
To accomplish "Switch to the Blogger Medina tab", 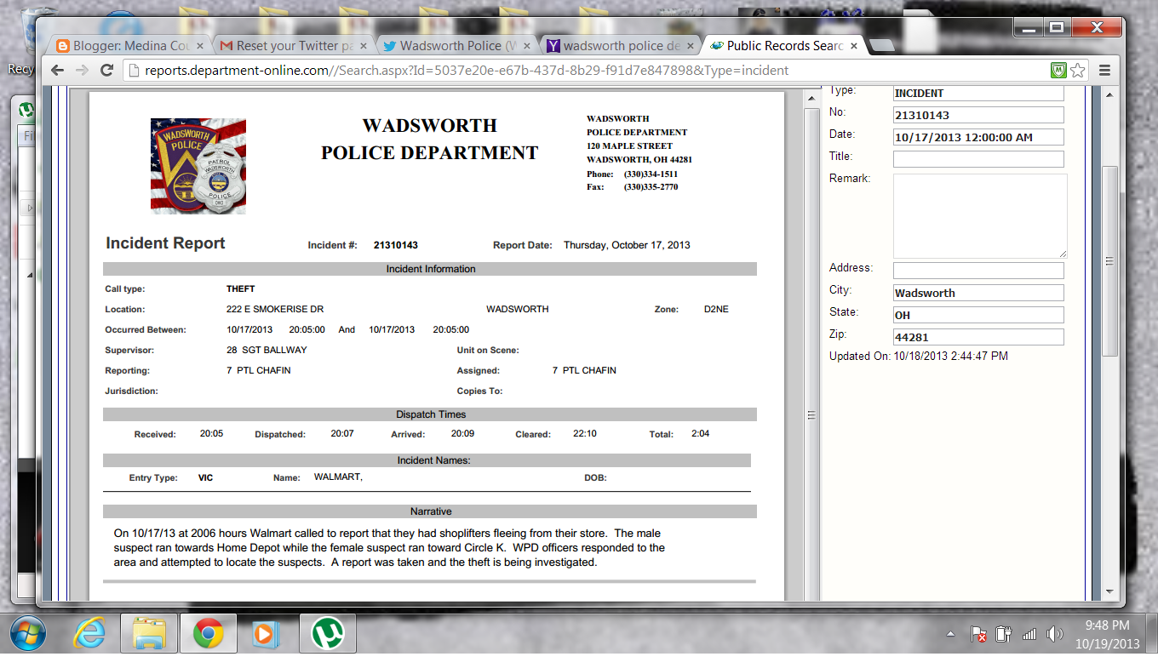I will click(122, 46).
